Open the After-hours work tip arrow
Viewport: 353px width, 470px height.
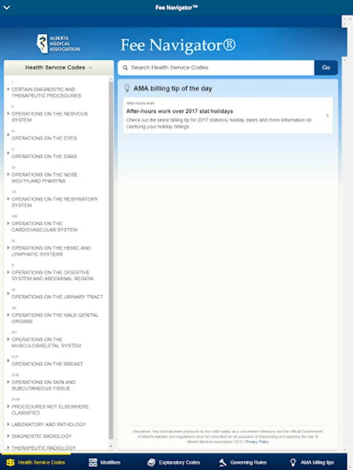[327, 115]
